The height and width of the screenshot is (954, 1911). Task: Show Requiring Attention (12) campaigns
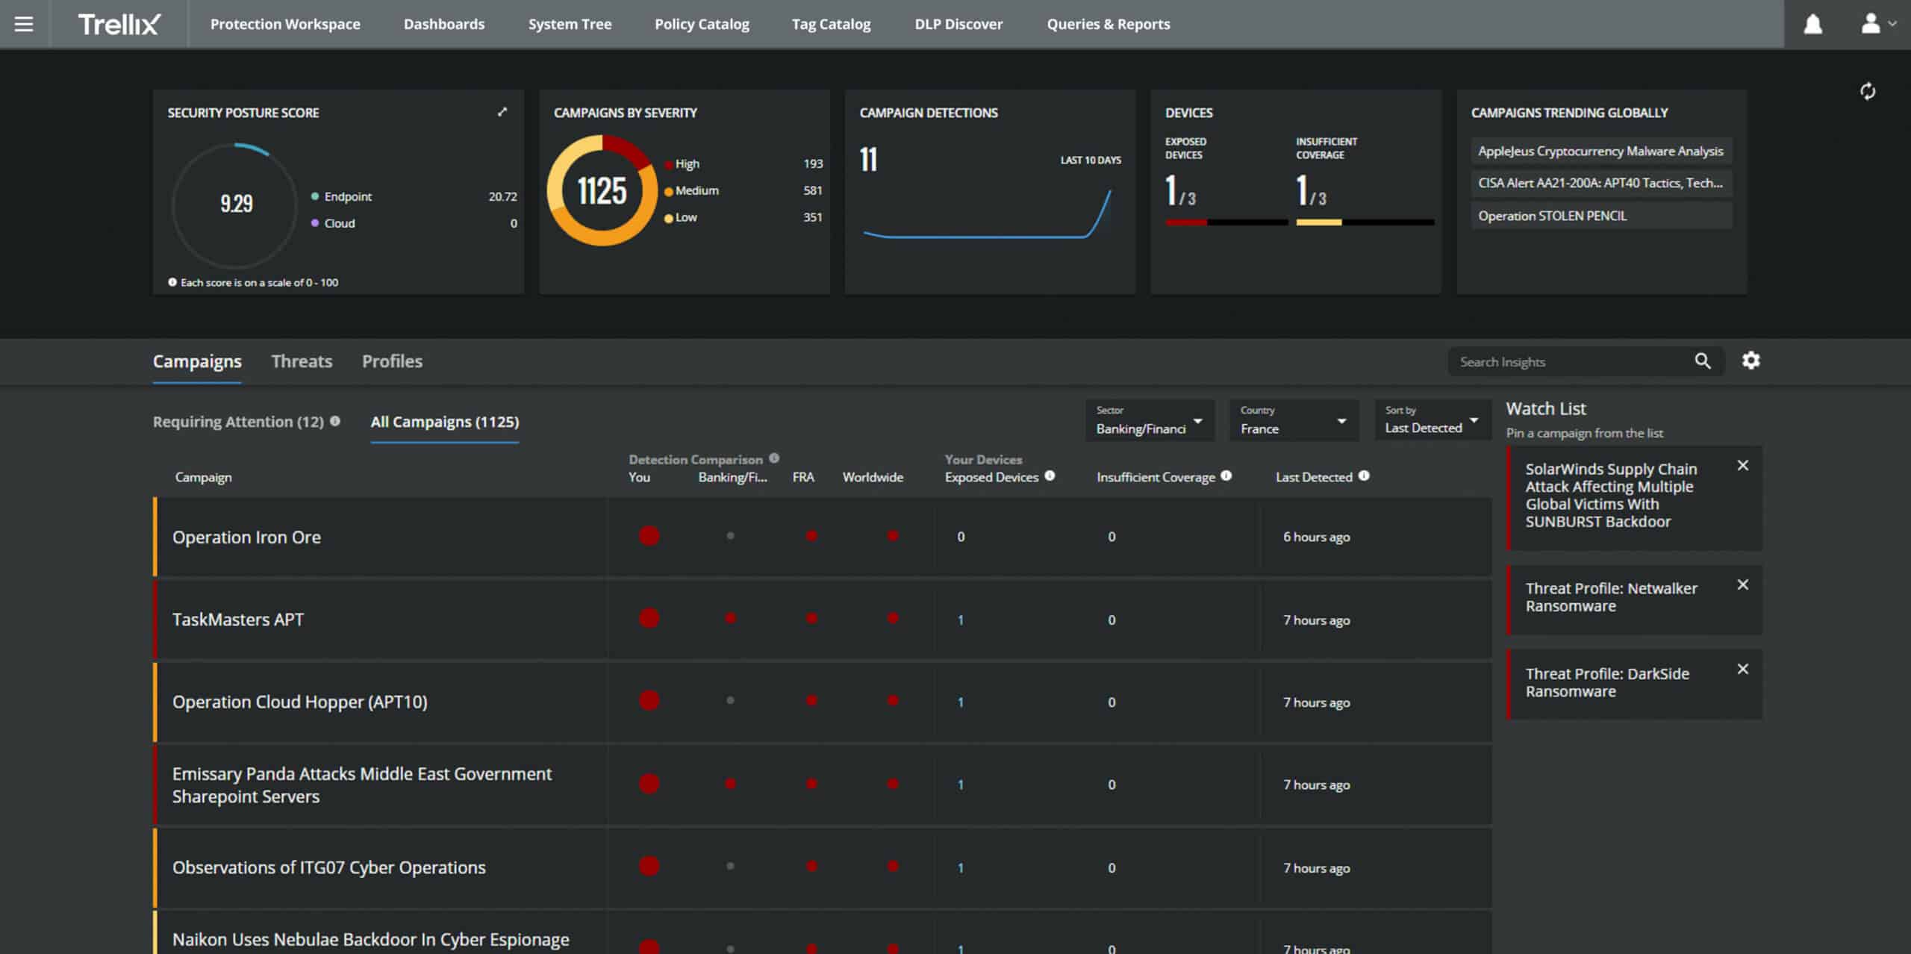point(238,422)
